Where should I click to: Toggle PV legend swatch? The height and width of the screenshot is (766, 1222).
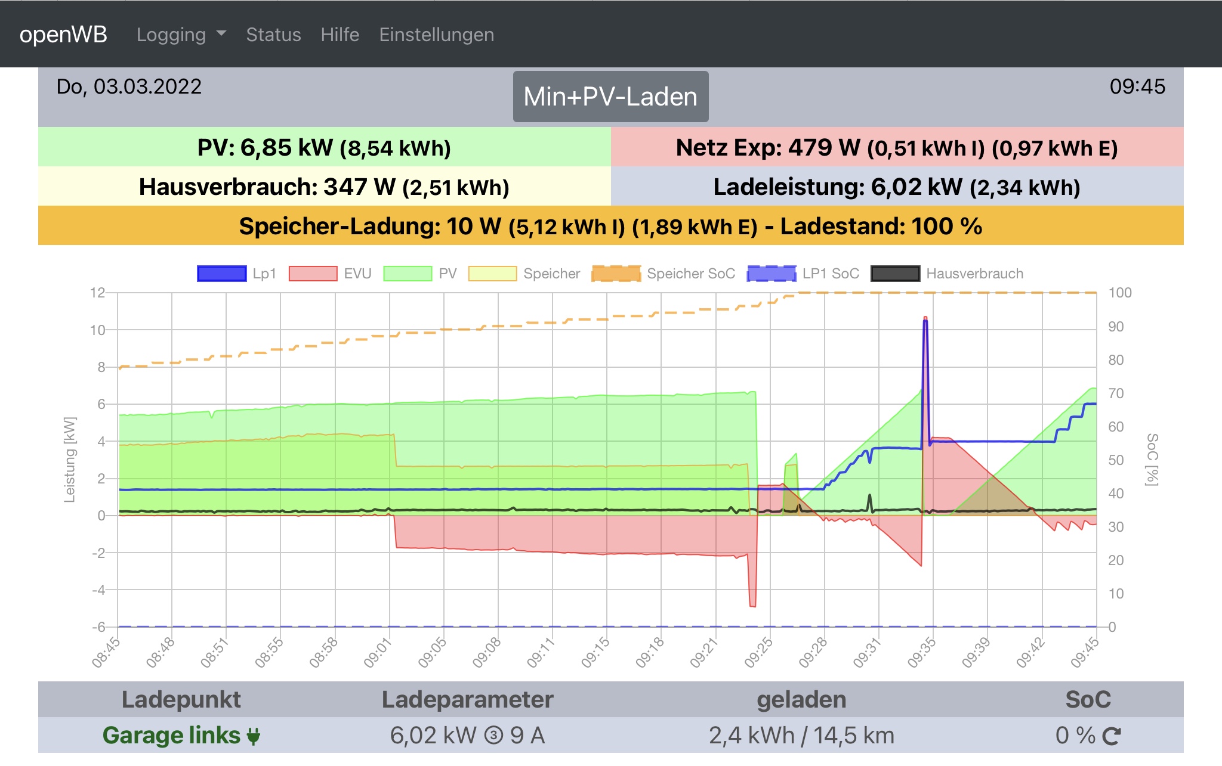click(x=408, y=274)
